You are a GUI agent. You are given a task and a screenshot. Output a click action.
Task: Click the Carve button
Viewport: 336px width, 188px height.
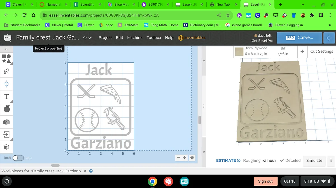(x=299, y=38)
